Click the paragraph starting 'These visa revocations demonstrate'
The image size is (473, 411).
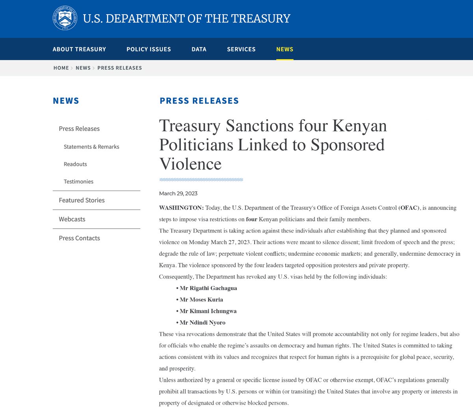[x=309, y=351]
